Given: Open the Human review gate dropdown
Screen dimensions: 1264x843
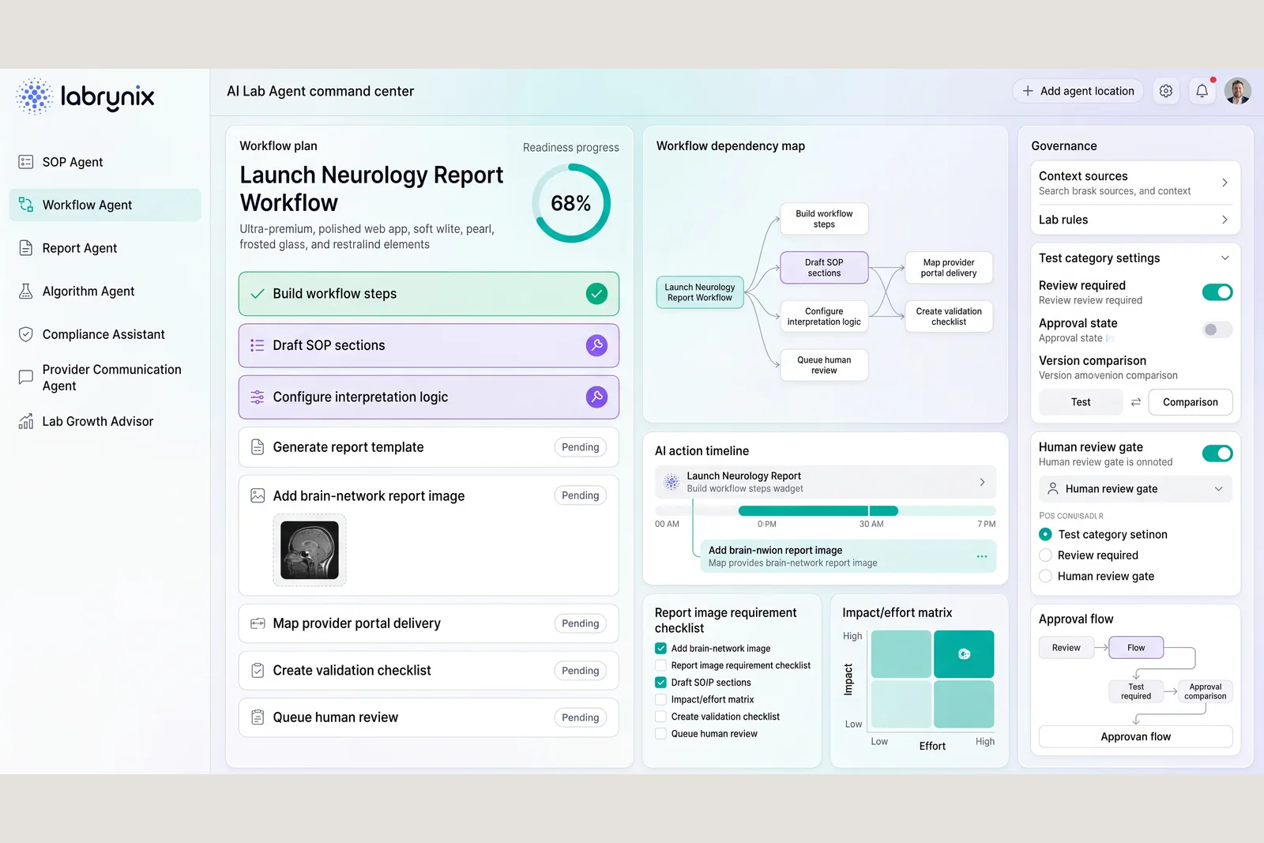Looking at the screenshot, I should (x=1135, y=489).
